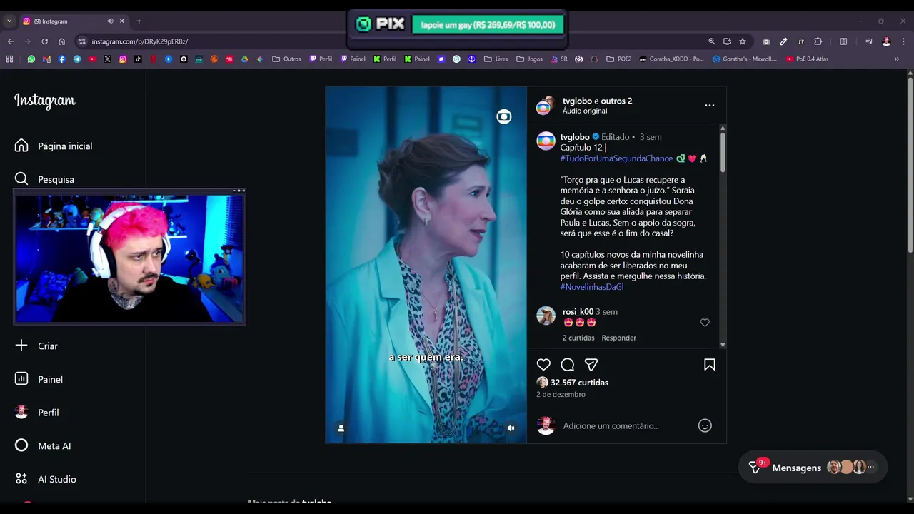The height and width of the screenshot is (514, 914).
Task: Open the emoji picker in the comment box
Action: pos(705,425)
